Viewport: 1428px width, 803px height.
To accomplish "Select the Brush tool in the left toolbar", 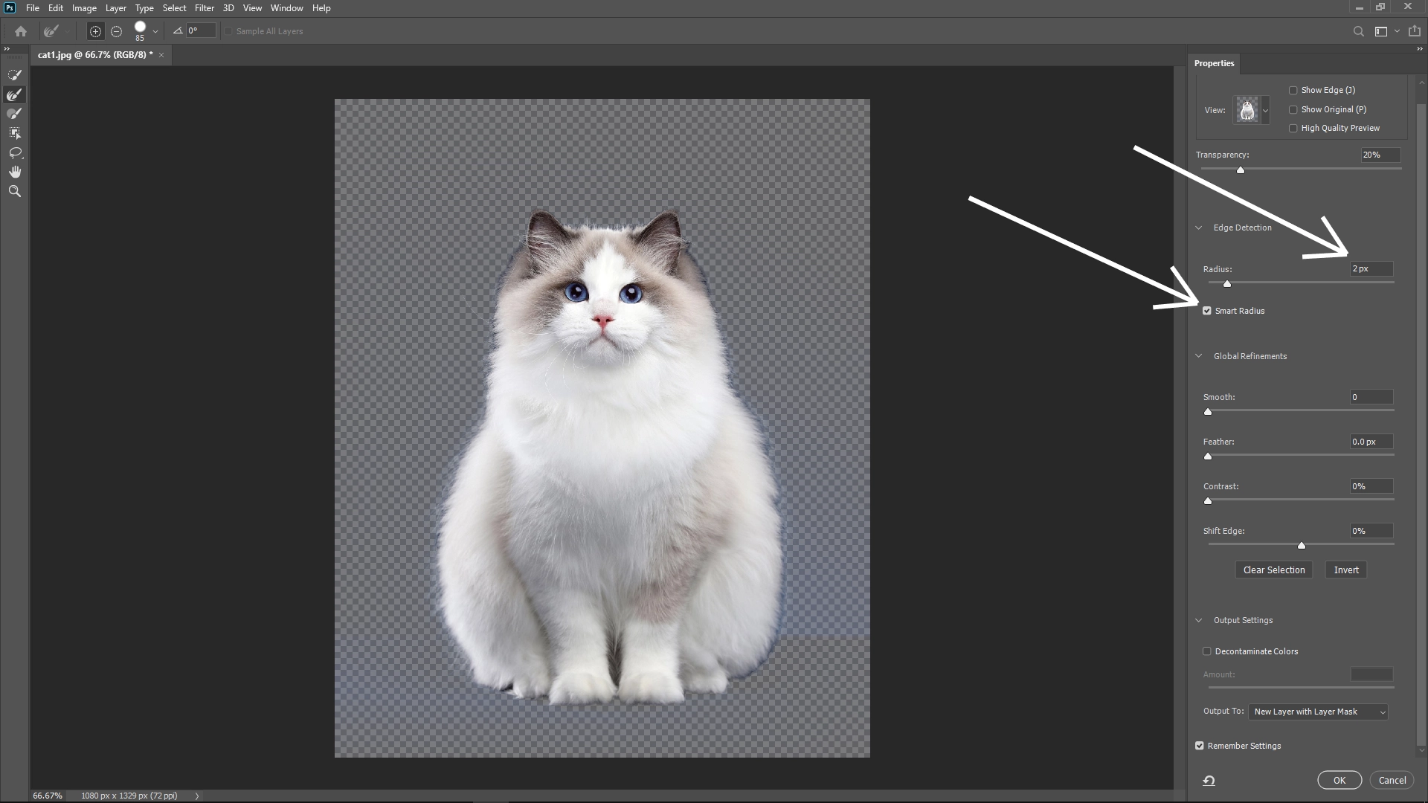I will tap(15, 114).
